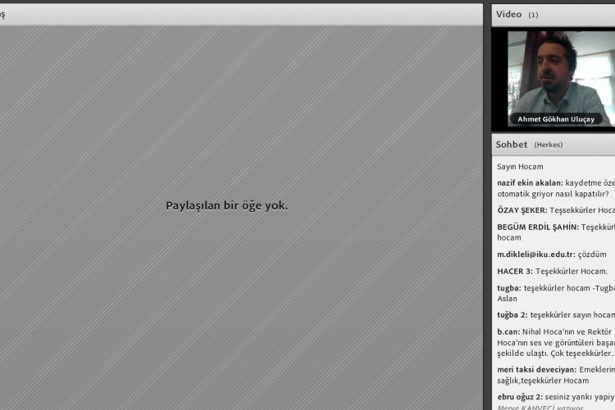Viewport: 615px width, 410px height.
Task: Click nazif ekin akalan's name in chat
Action: (530, 182)
